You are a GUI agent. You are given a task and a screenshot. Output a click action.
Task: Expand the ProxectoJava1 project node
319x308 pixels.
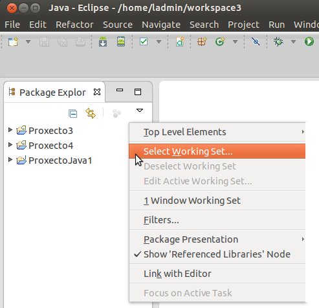point(10,160)
